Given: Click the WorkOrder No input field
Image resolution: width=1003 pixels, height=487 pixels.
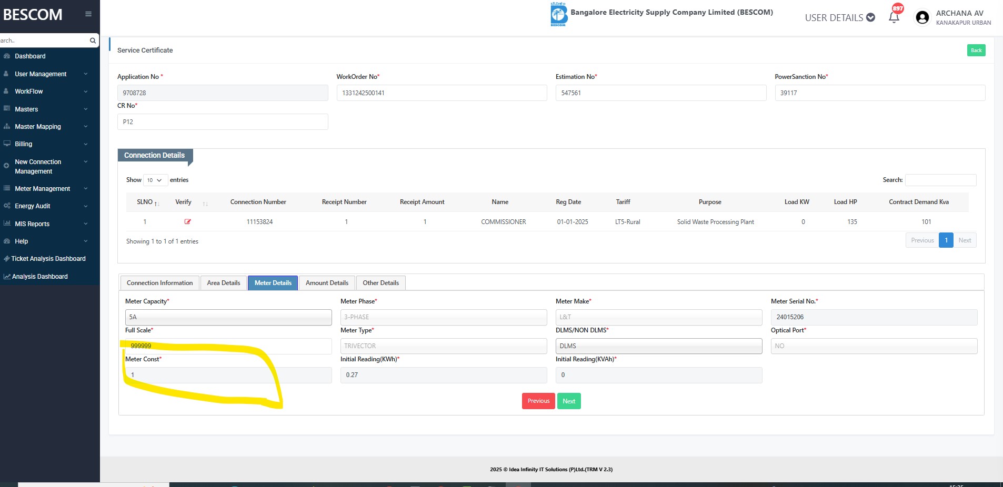Looking at the screenshot, I should pyautogui.click(x=441, y=93).
